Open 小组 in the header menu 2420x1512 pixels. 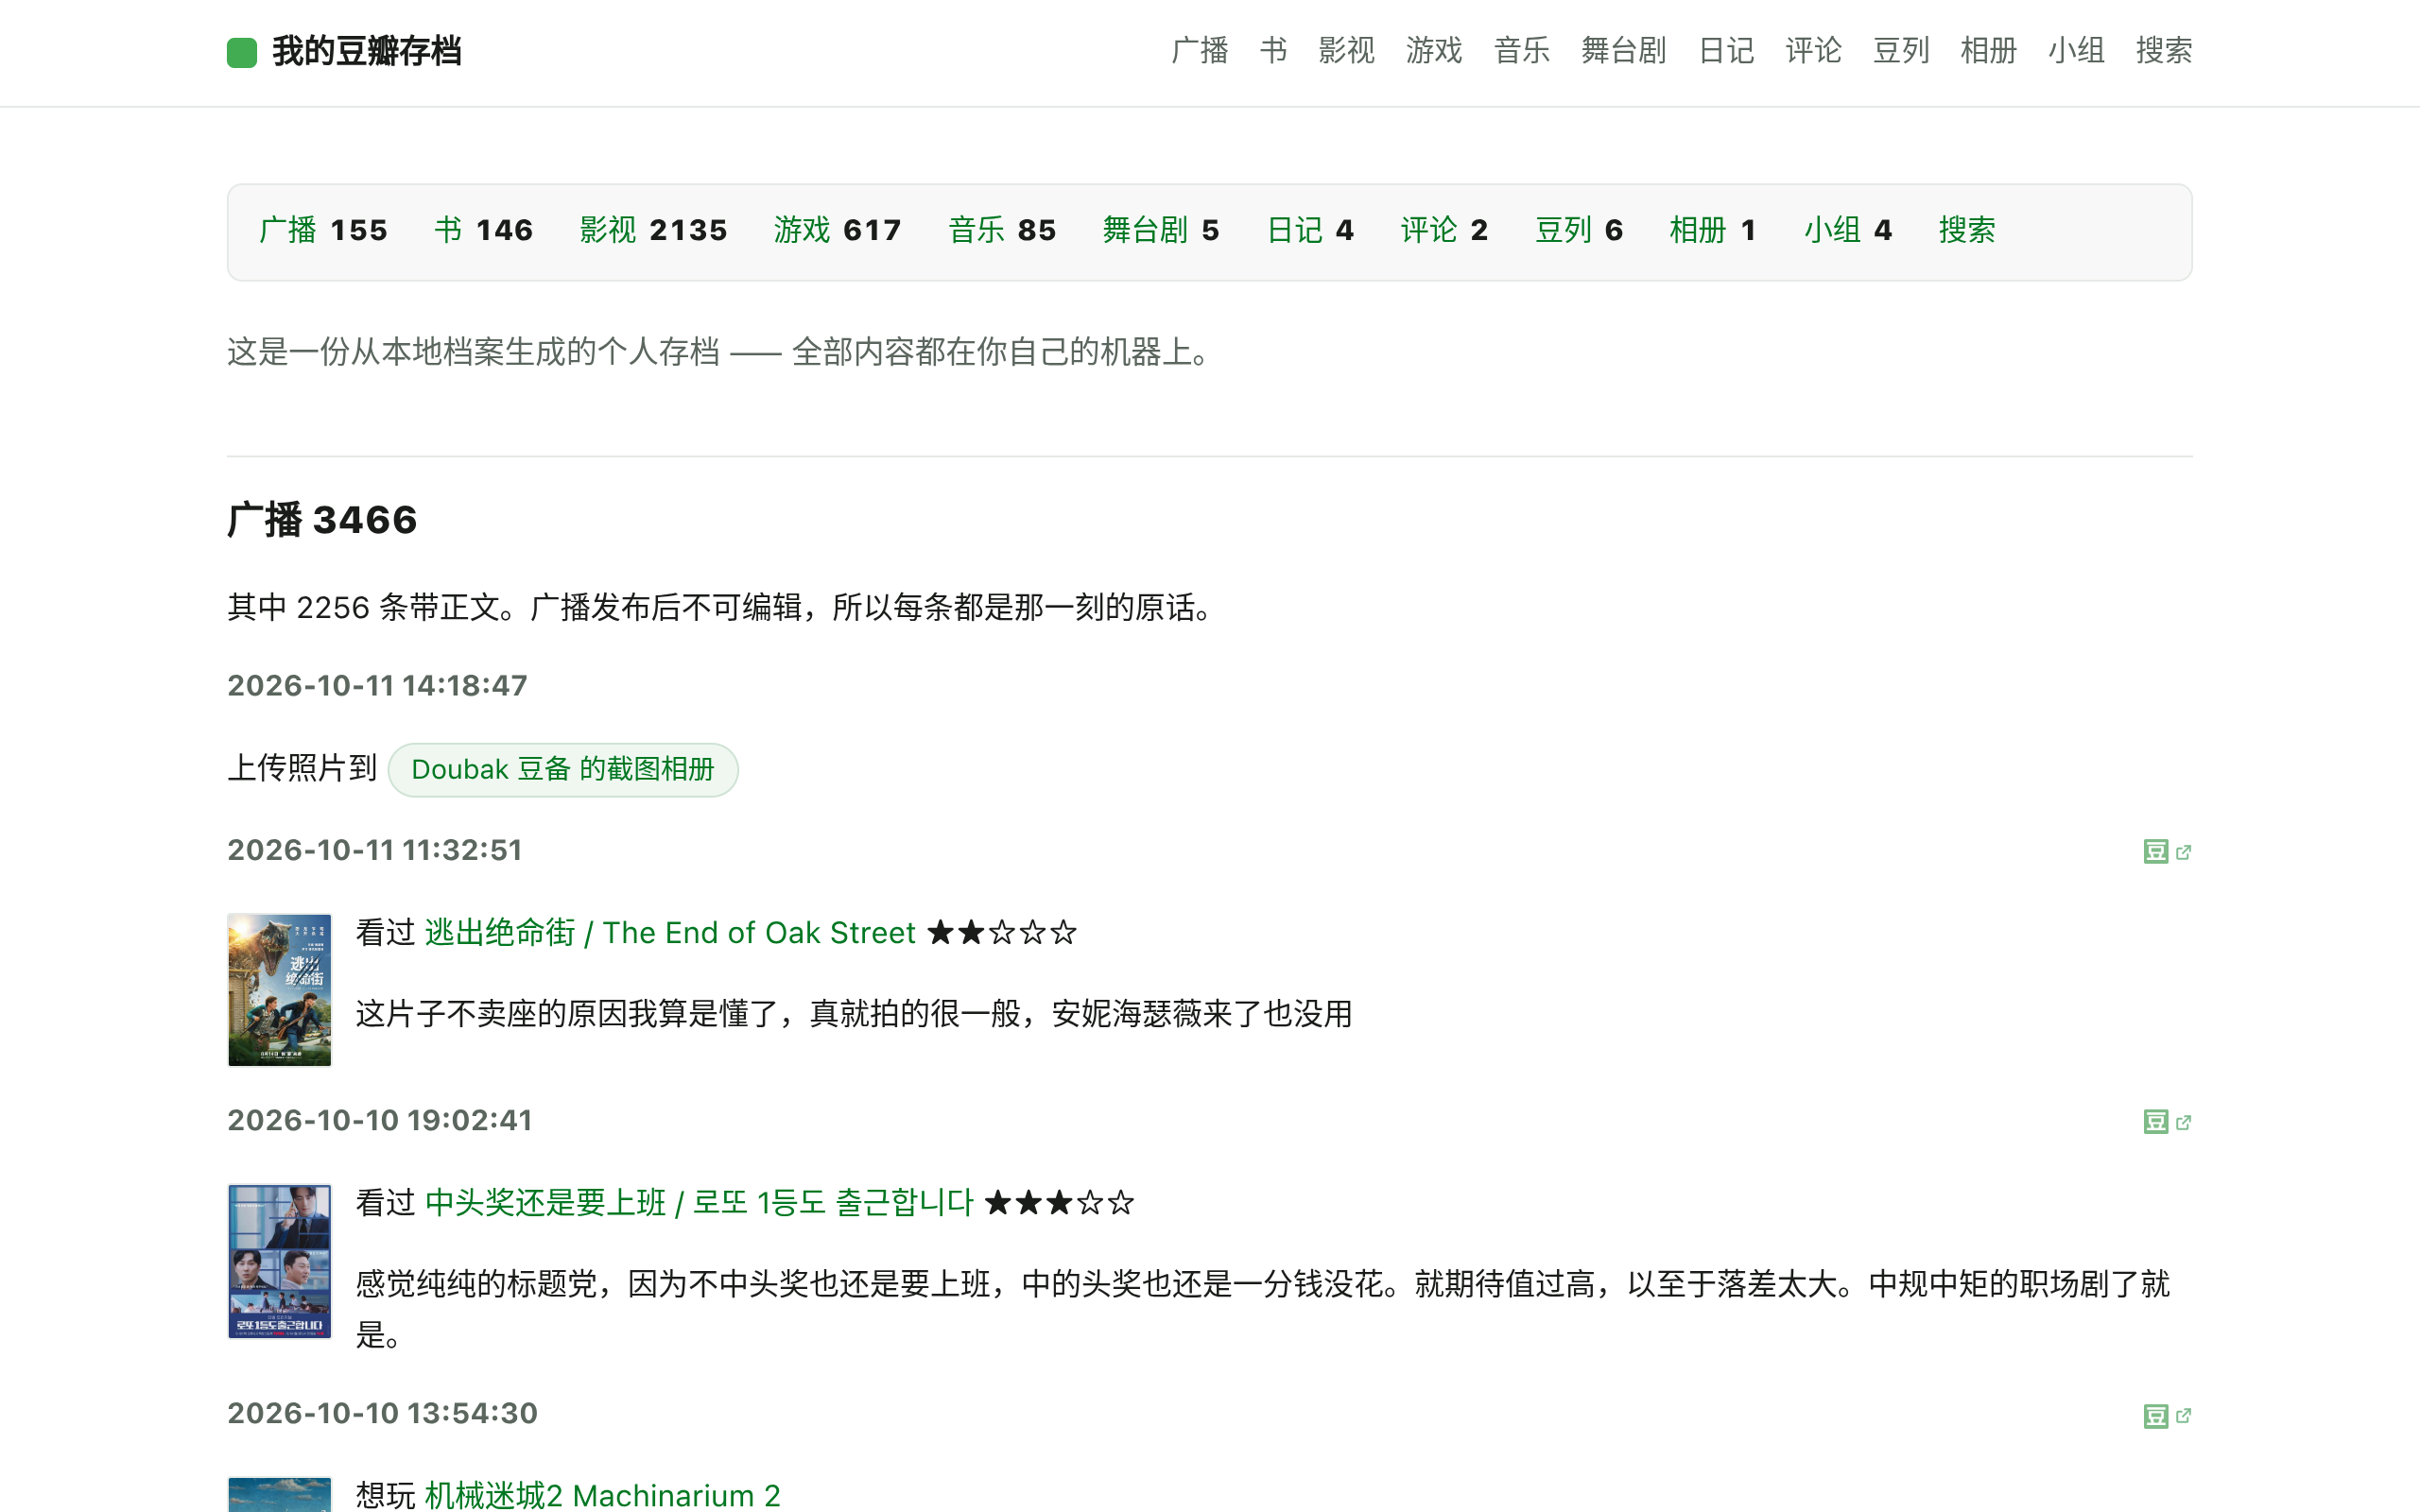2076,50
